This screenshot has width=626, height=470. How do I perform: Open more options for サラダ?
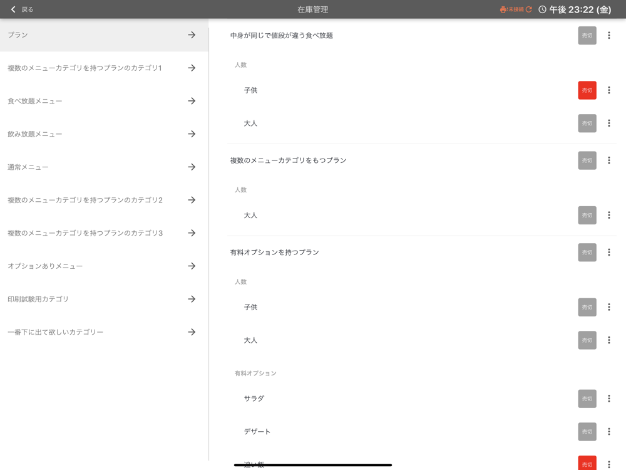[608, 399]
